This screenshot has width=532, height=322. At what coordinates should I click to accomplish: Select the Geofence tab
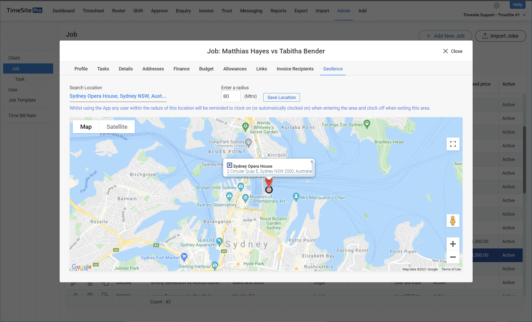click(333, 69)
